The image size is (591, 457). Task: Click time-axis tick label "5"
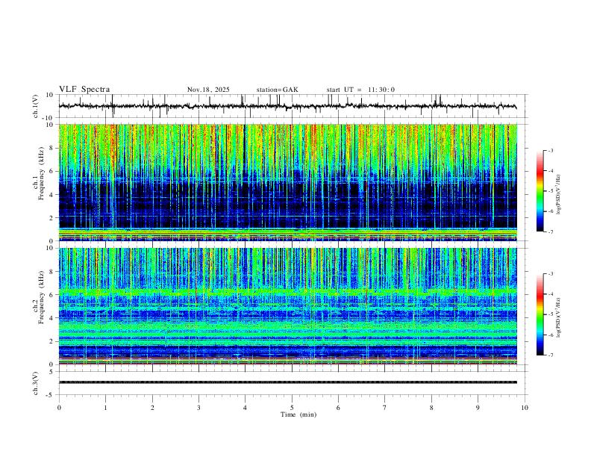pyautogui.click(x=292, y=408)
